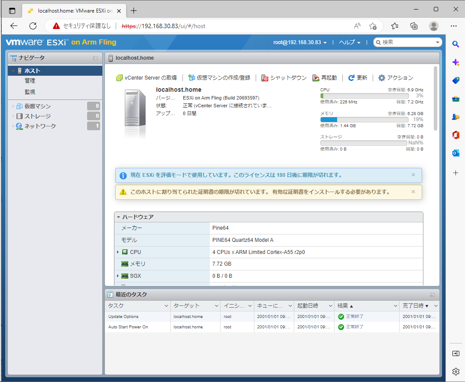Screen dimensions: 465x382
Task: Reload the page with browser refresh
Action: coord(33,26)
